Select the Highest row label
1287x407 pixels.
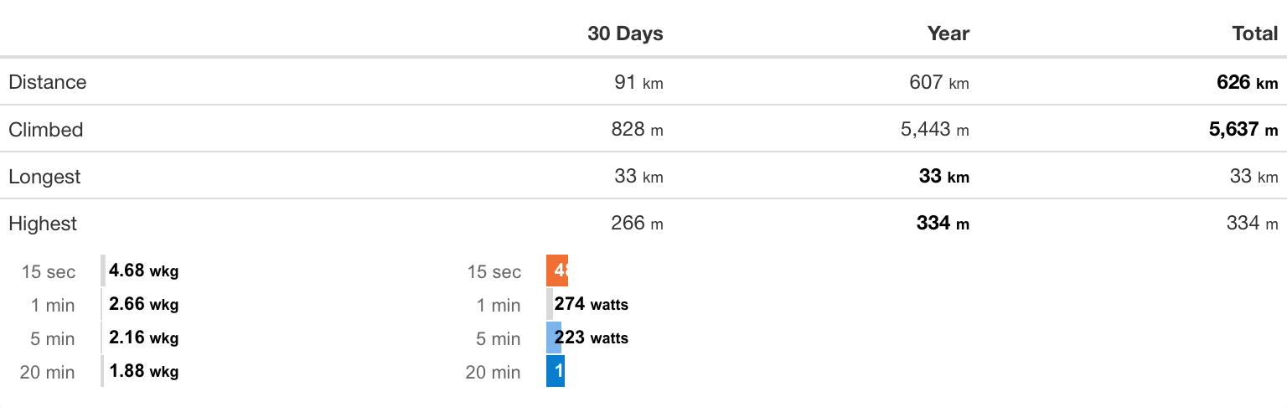click(43, 224)
